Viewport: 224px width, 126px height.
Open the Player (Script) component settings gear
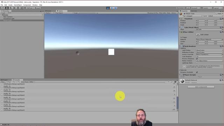point(223,75)
